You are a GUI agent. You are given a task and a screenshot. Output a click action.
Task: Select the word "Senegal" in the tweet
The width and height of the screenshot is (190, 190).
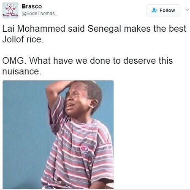point(104,29)
